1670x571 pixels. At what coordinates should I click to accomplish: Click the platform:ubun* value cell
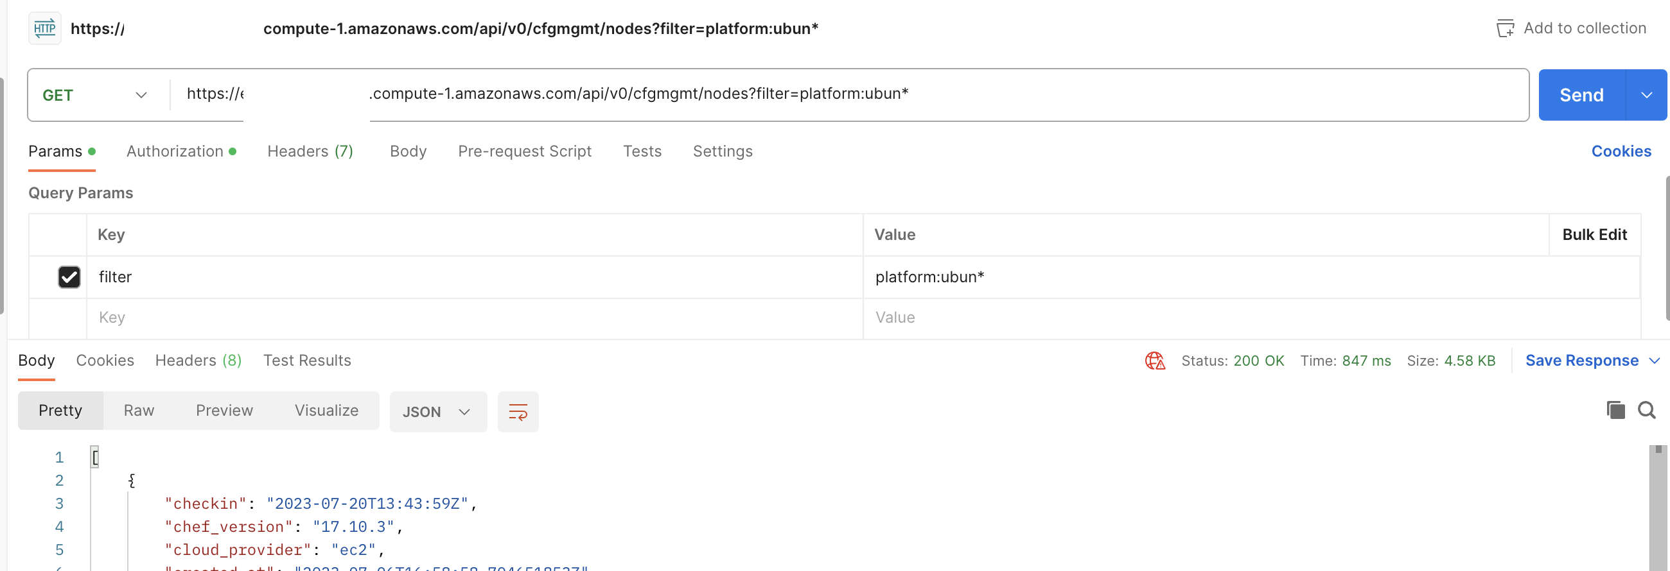[x=1251, y=277]
